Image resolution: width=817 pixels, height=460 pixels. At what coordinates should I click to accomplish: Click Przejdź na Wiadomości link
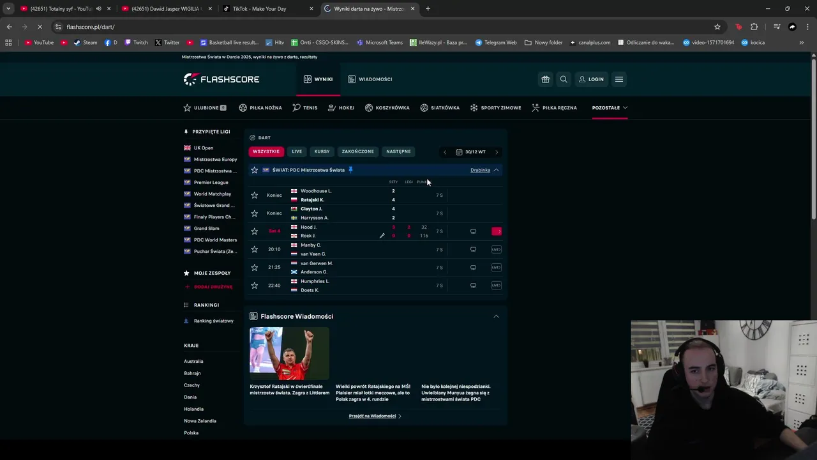[375, 416]
